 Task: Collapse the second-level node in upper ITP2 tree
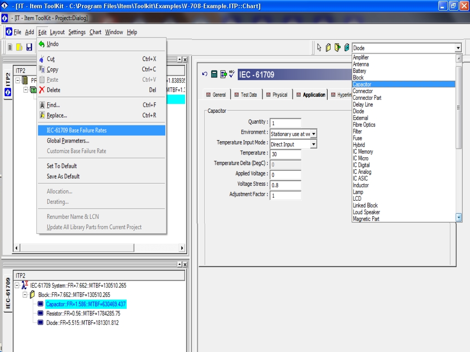(26, 89)
